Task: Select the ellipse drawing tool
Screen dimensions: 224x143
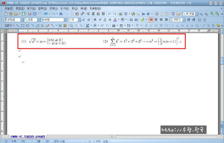Action: (28, 25)
